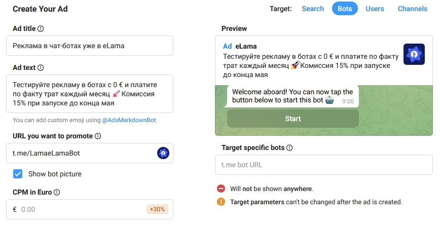Click the Target specific bots info icon
The width and height of the screenshot is (440, 225).
pos(289,148)
